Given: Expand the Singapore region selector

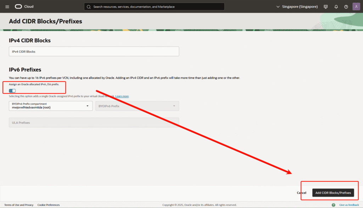Looking at the screenshot, I should point(297,7).
